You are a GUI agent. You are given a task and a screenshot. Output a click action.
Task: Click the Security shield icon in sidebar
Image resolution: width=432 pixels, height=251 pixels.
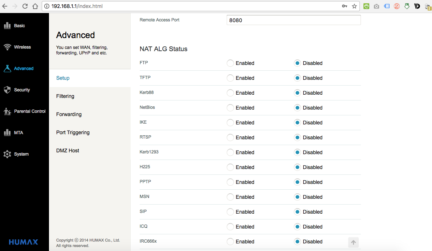coord(7,90)
